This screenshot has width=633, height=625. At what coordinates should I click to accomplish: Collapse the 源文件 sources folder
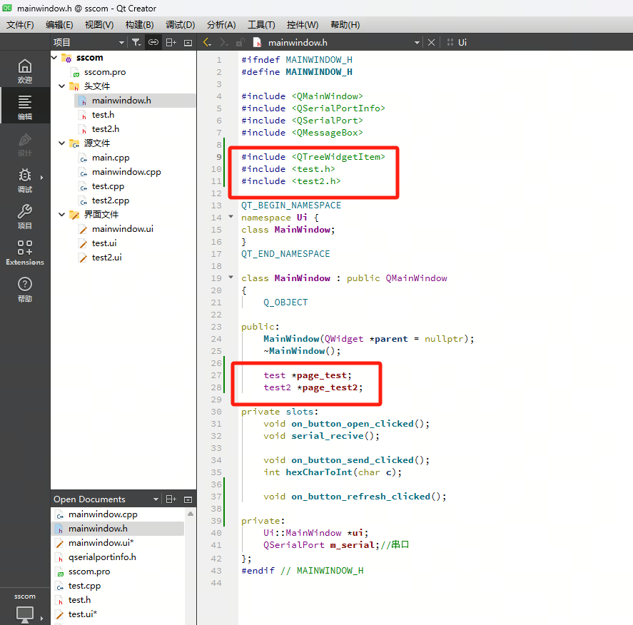point(62,143)
